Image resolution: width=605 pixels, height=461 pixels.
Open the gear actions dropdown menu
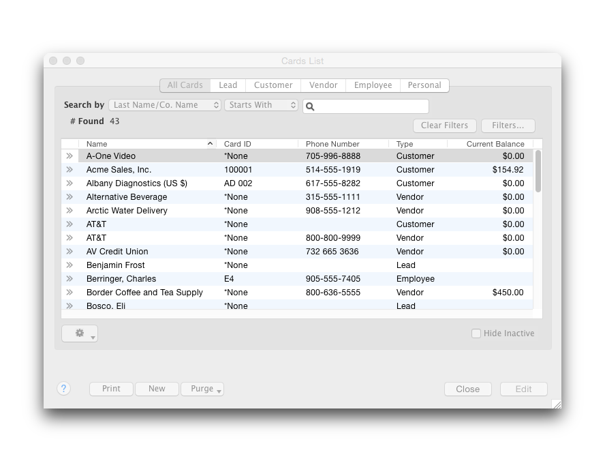80,333
